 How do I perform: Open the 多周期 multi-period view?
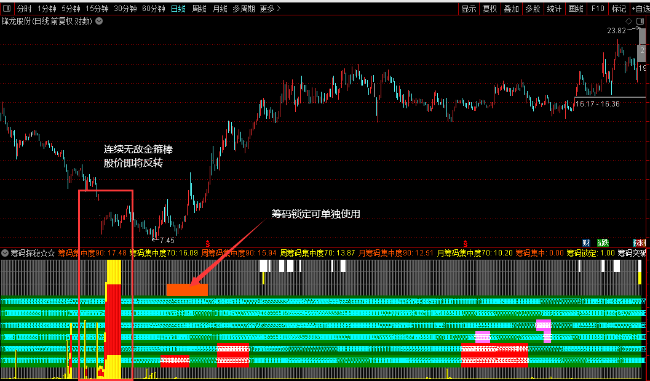[x=244, y=9]
